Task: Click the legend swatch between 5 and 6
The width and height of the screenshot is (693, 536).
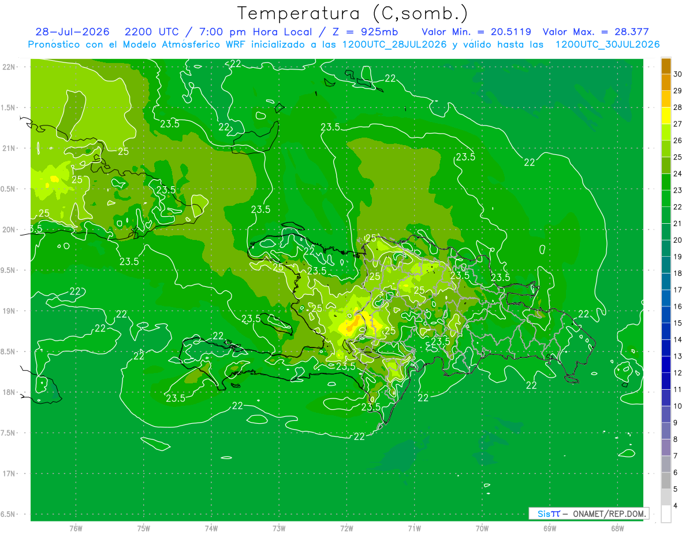Action: [666, 480]
